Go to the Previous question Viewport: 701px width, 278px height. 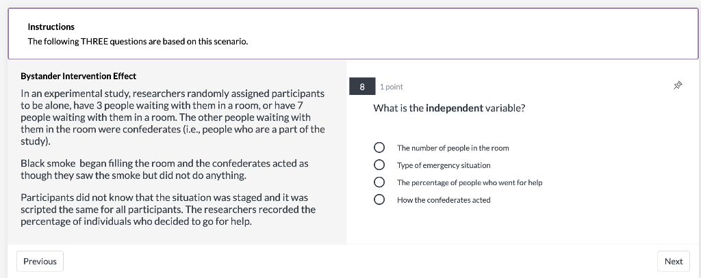40,262
